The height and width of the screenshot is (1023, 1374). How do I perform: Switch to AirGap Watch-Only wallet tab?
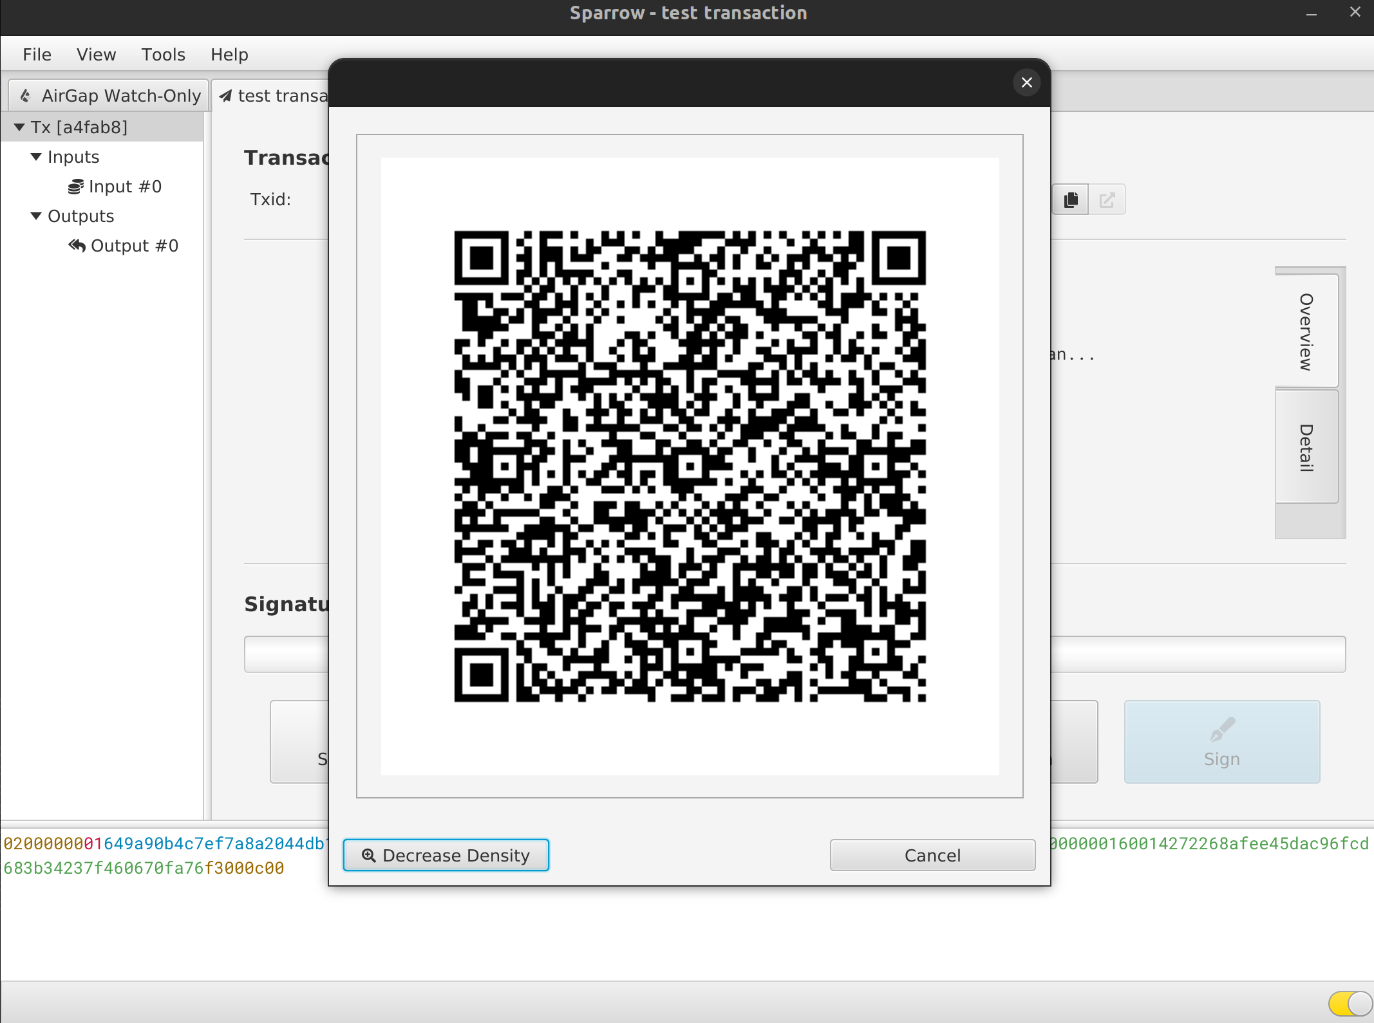[109, 95]
